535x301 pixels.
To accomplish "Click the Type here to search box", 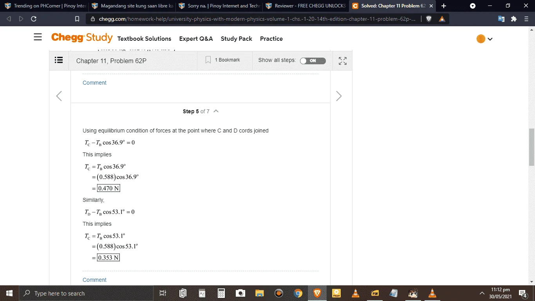I will click(x=86, y=293).
